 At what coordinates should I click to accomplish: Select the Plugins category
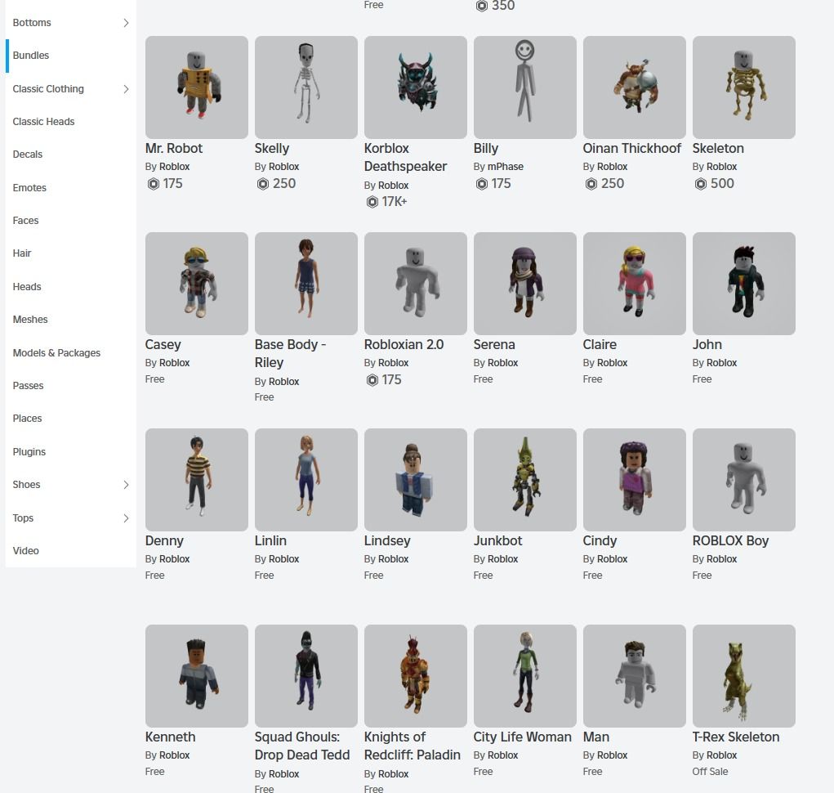(x=29, y=451)
